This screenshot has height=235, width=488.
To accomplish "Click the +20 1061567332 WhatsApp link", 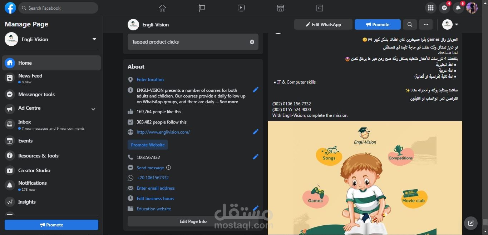I will tap(153, 178).
